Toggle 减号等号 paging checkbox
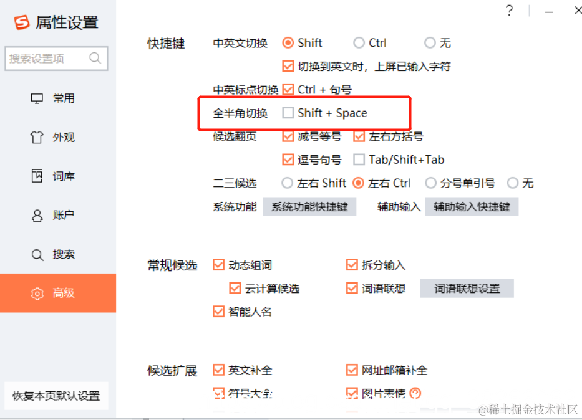The image size is (582, 420). click(x=288, y=136)
